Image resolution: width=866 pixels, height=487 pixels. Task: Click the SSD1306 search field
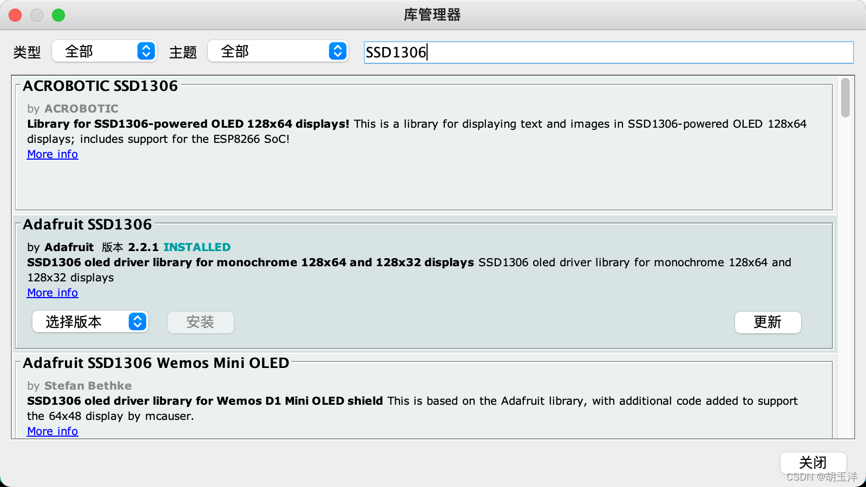(x=608, y=52)
